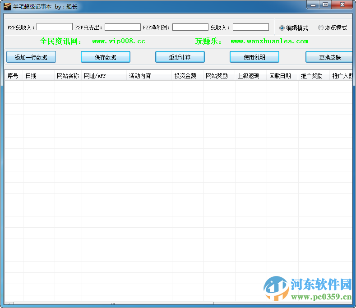Screen dimensions: 356x308
Task: Click the 玩赚乐 label
Action: pos(208,41)
